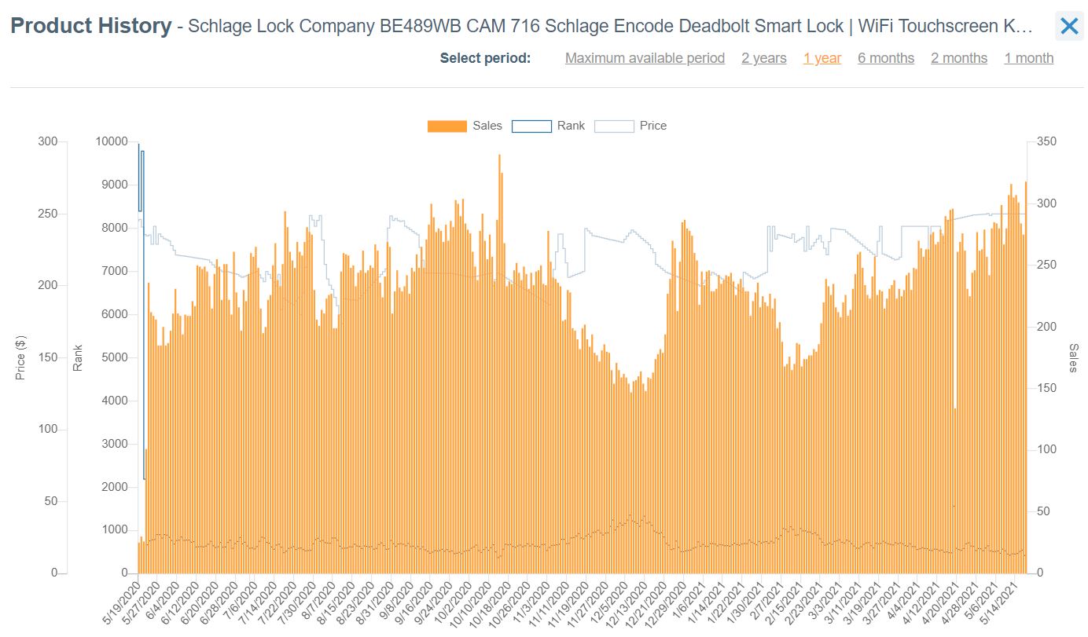Hide the Rank series via legend label
The image size is (1088, 637).
click(572, 126)
